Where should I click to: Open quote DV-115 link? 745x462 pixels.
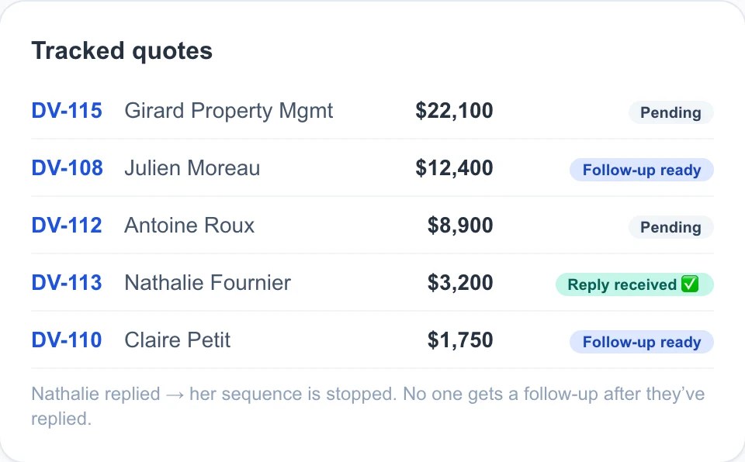pyautogui.click(x=67, y=111)
